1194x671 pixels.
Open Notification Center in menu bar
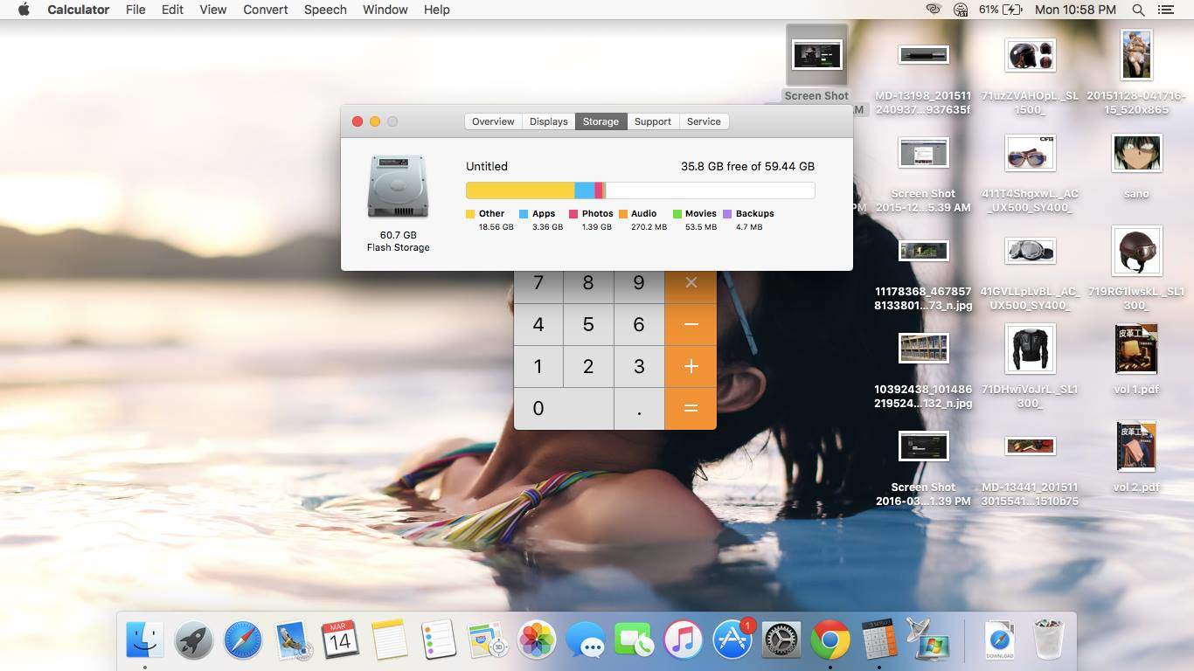pos(1165,10)
